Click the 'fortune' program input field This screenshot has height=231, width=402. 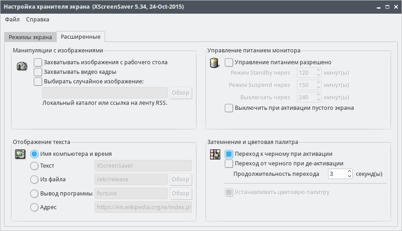(x=131, y=194)
